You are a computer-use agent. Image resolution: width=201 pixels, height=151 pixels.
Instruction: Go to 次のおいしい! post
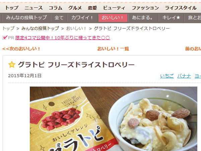tap(21, 49)
